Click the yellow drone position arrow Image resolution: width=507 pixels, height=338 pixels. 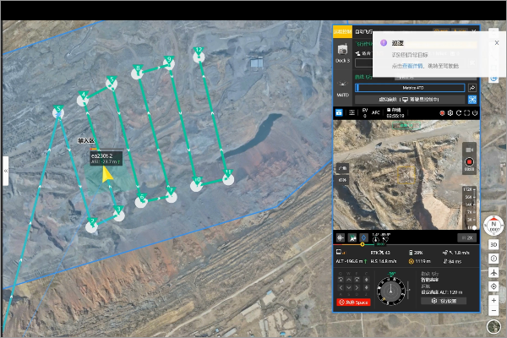pyautogui.click(x=107, y=174)
